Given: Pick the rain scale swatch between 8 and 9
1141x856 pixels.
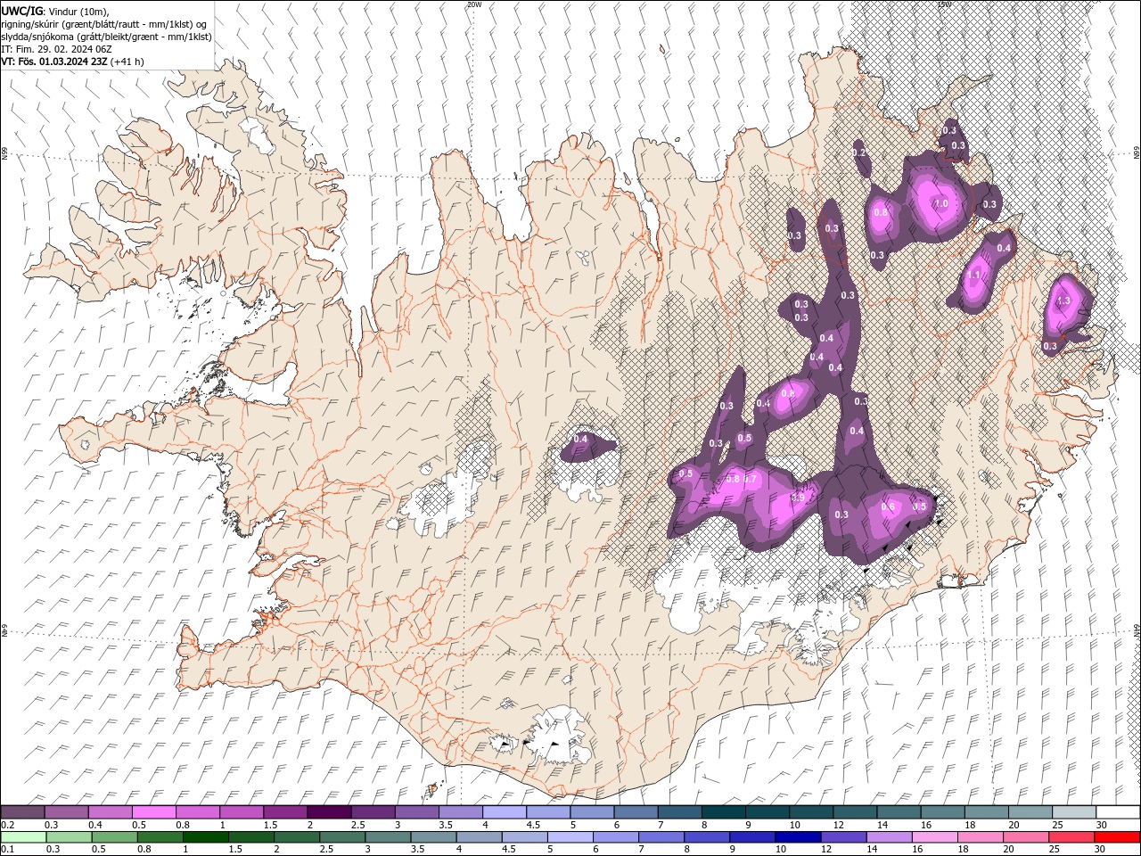Looking at the screenshot, I should [706, 837].
